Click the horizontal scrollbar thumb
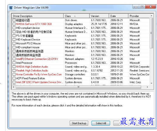157x131 pixels. coord(78,87)
